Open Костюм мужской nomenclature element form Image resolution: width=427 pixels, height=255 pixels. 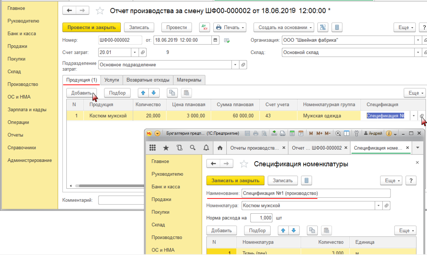[x=386, y=205]
